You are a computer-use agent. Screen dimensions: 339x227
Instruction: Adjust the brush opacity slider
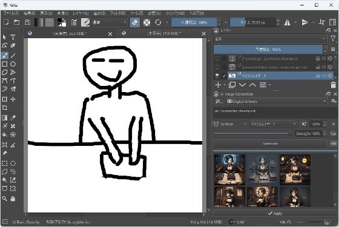(x=194, y=22)
